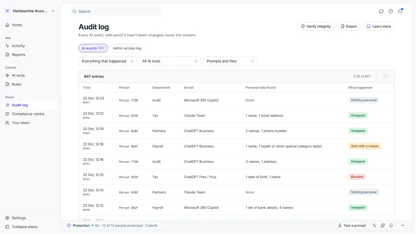Open the top bar notifications bell
The image size is (416, 234).
(x=400, y=11)
